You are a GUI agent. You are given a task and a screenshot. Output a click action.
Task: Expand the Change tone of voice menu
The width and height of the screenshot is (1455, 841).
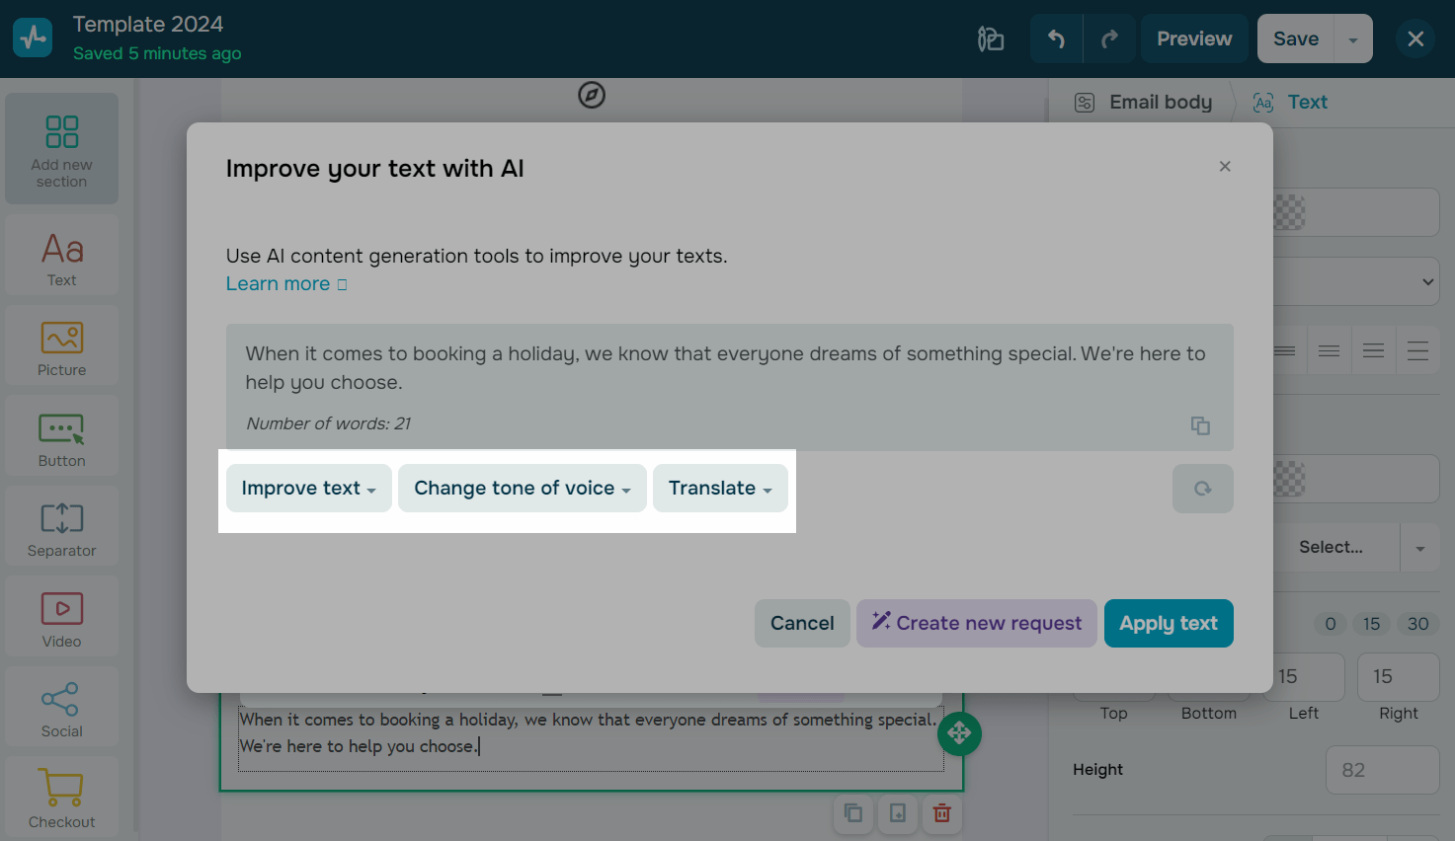[x=522, y=489]
